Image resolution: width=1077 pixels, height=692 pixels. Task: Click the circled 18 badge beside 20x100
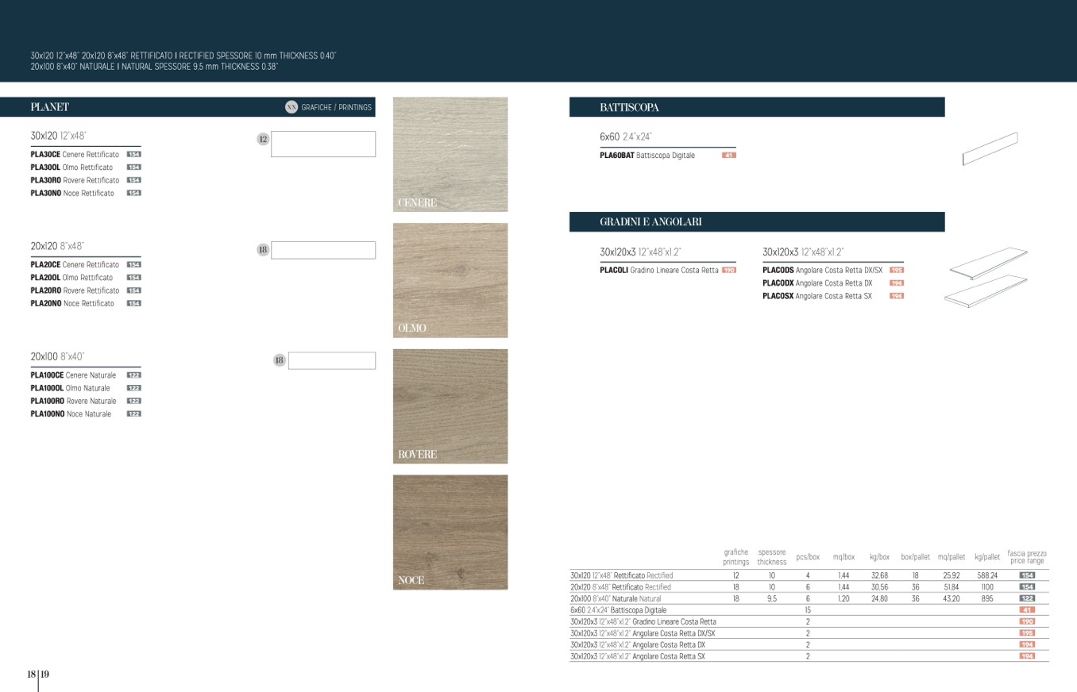click(279, 360)
